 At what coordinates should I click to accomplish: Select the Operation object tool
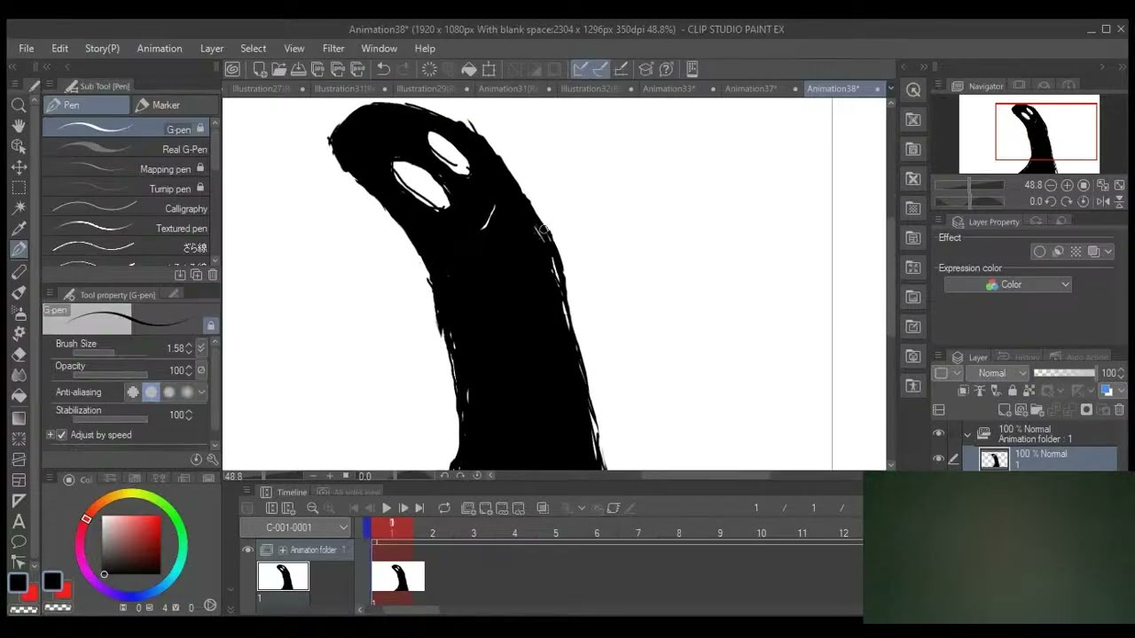click(x=18, y=146)
